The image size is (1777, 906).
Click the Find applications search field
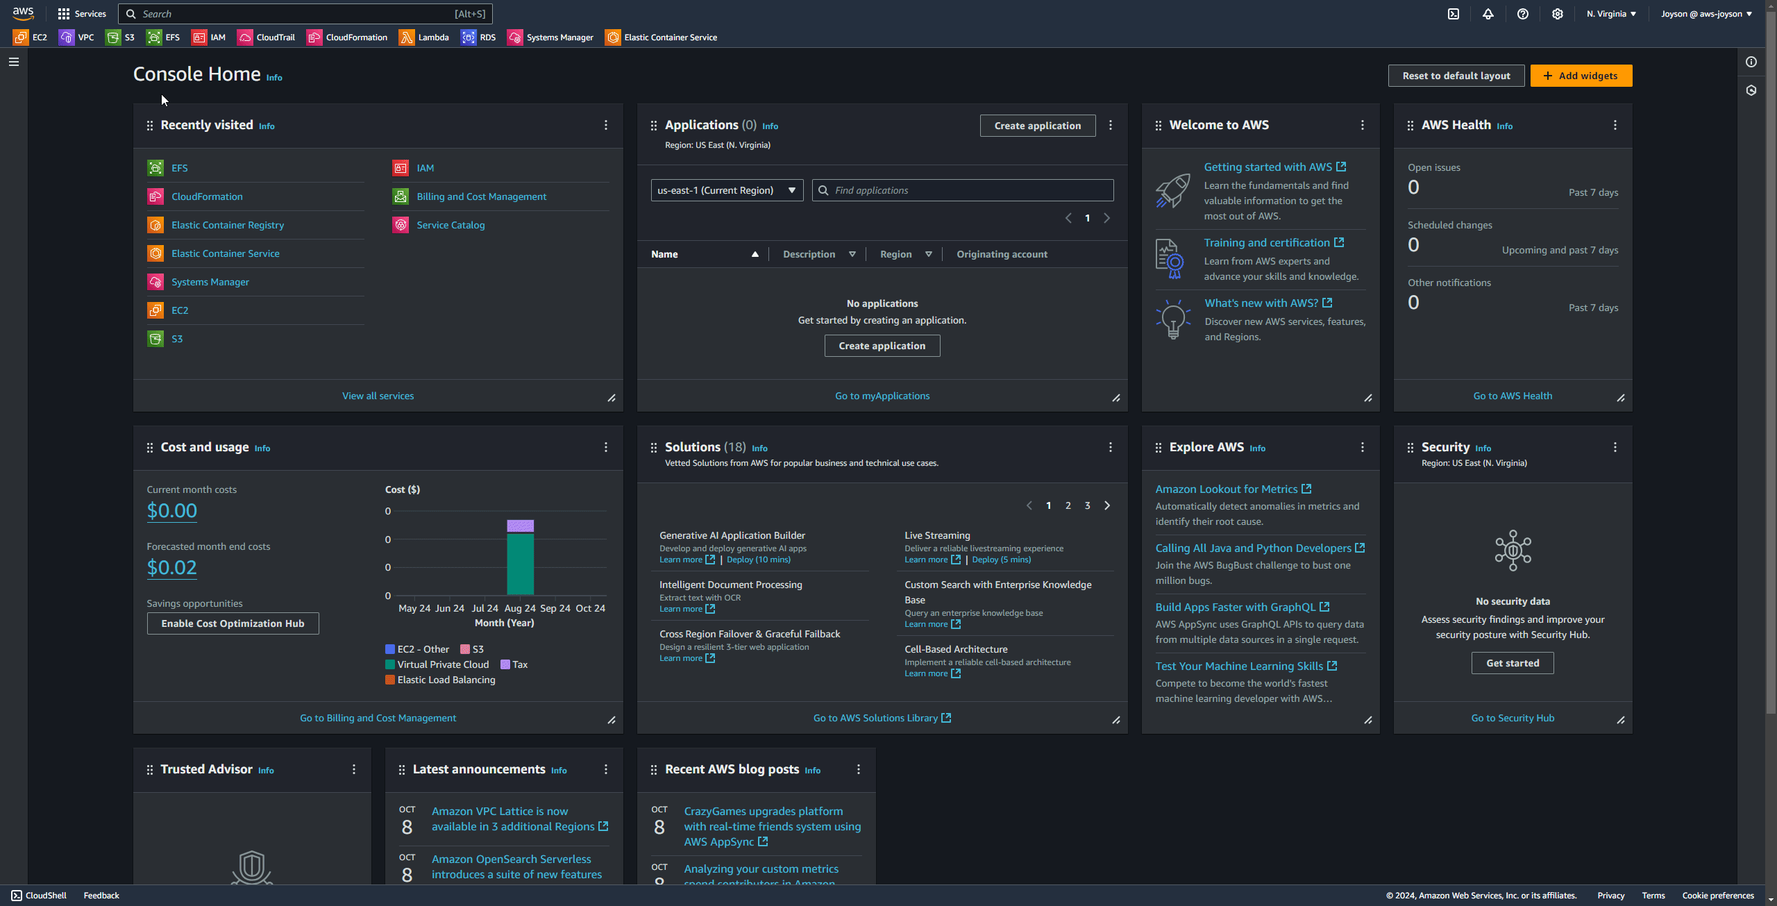(x=963, y=190)
